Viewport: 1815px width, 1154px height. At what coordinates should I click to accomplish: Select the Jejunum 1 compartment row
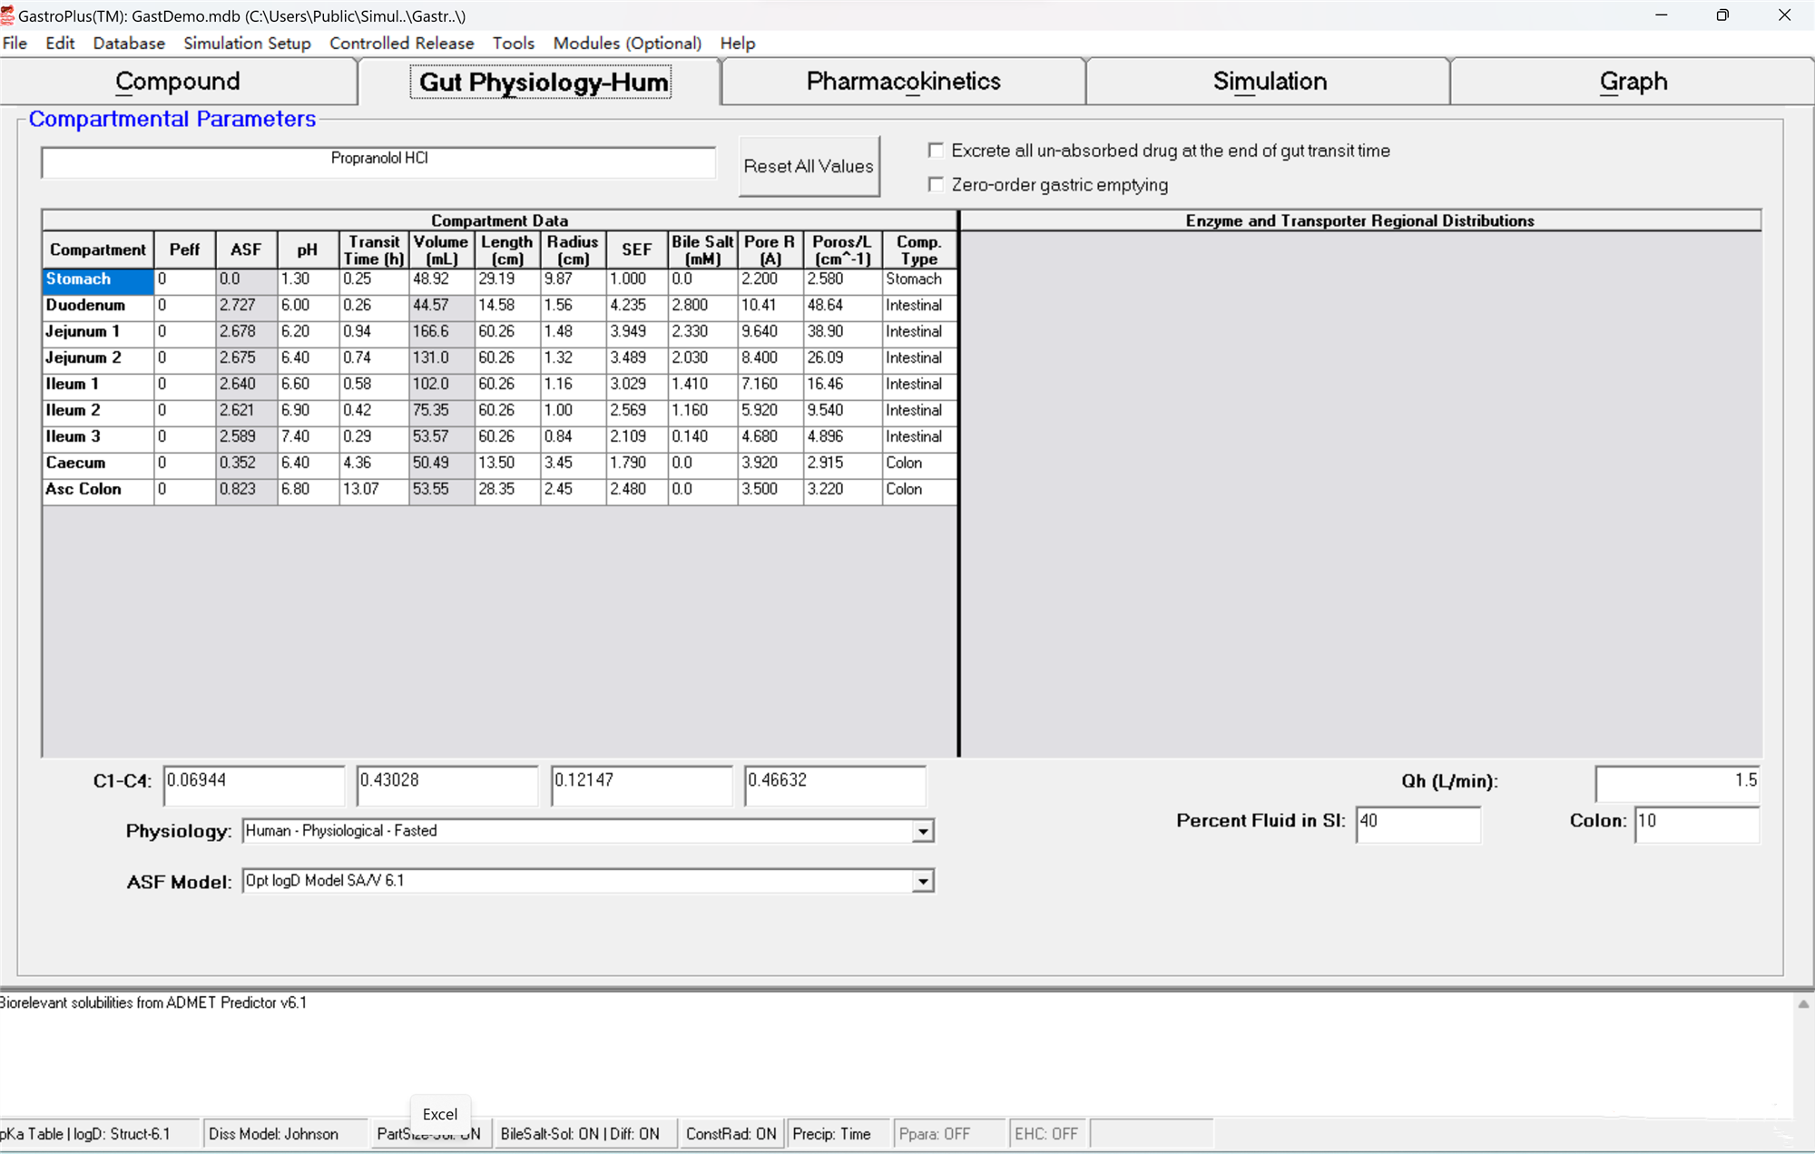point(98,332)
